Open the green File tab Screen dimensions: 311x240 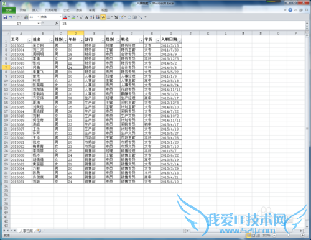click(x=9, y=10)
